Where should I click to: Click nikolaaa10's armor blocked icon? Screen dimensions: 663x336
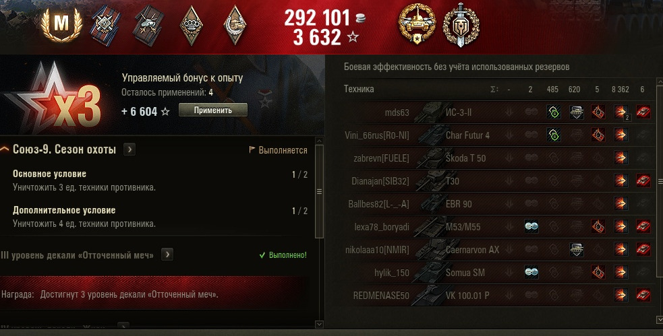(576, 249)
